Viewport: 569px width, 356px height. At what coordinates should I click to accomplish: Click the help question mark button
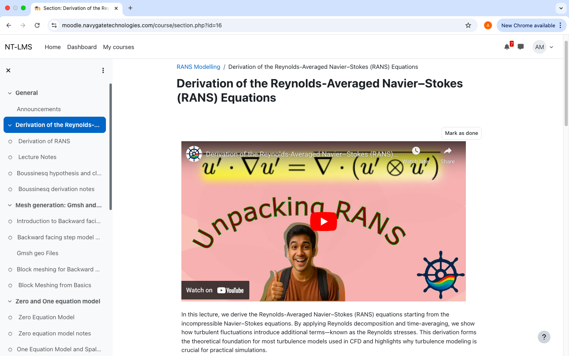(544, 337)
